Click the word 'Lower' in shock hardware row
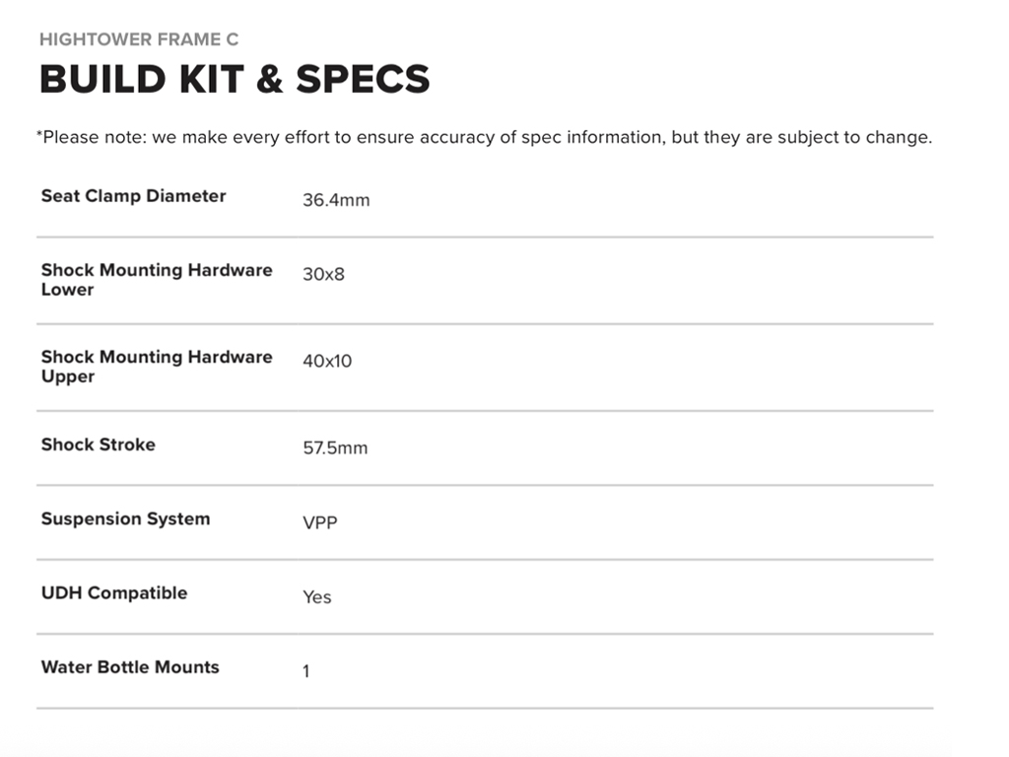The width and height of the screenshot is (1009, 757). click(67, 290)
